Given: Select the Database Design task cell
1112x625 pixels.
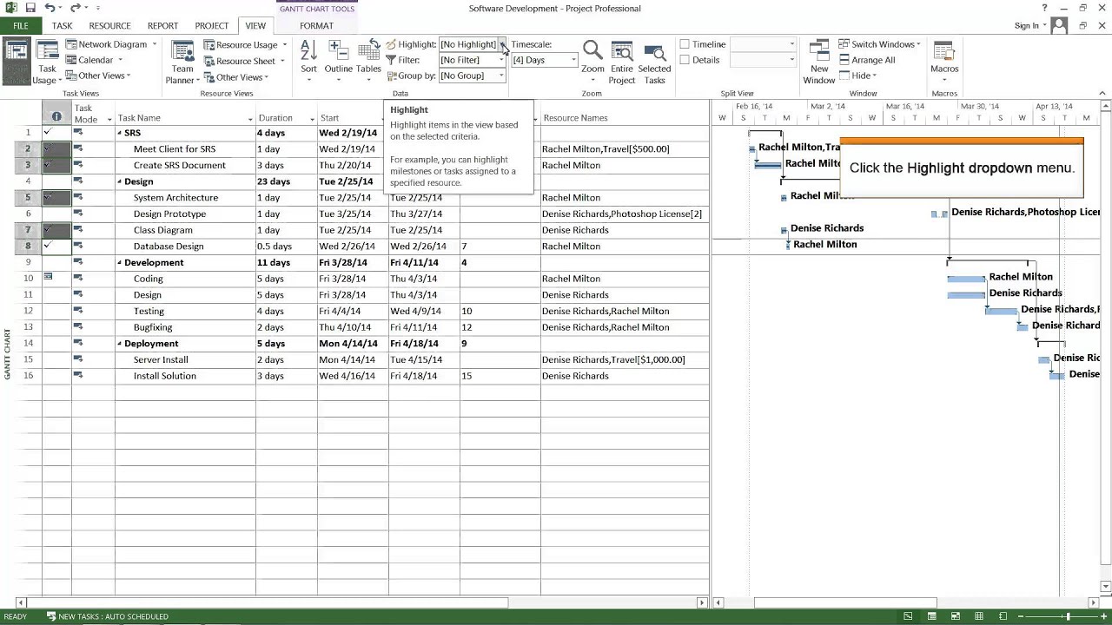Looking at the screenshot, I should coord(185,247).
